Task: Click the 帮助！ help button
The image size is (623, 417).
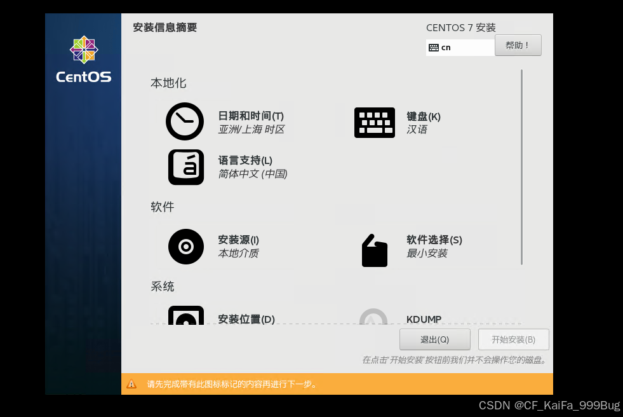Action: click(518, 45)
